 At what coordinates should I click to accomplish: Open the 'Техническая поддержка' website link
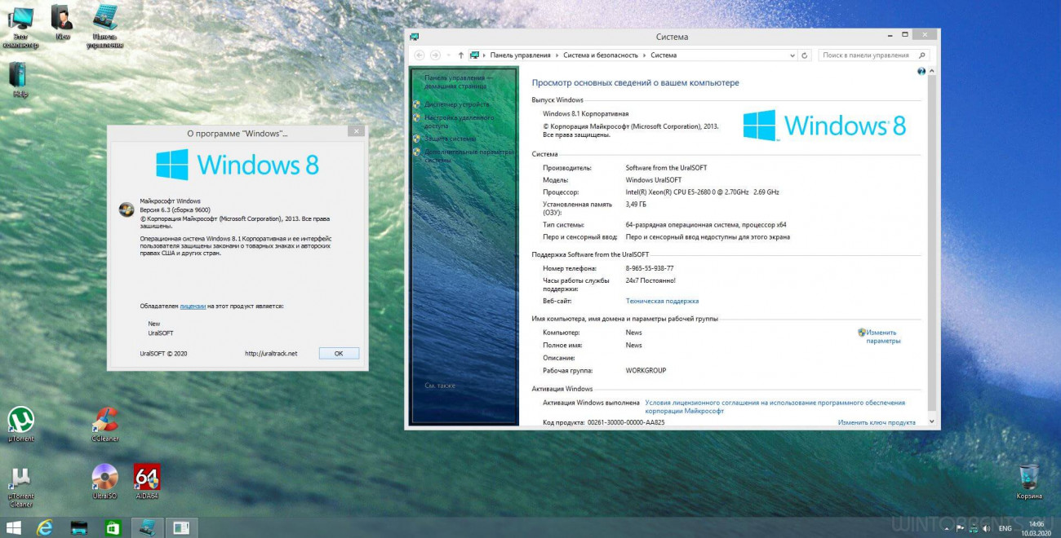click(662, 302)
